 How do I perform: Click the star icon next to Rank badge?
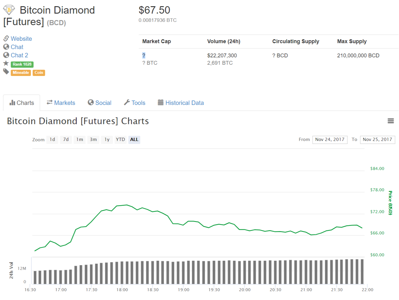point(6,63)
